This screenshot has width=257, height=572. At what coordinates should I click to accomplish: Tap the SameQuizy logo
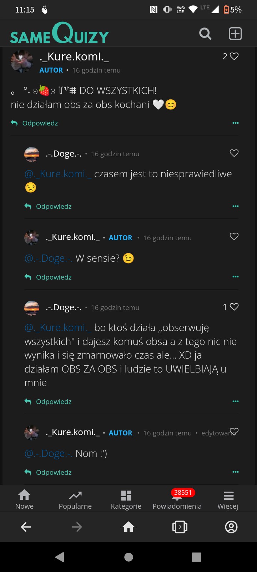coord(59,34)
